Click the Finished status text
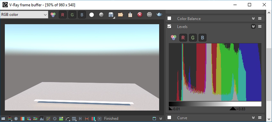 pos(111,118)
